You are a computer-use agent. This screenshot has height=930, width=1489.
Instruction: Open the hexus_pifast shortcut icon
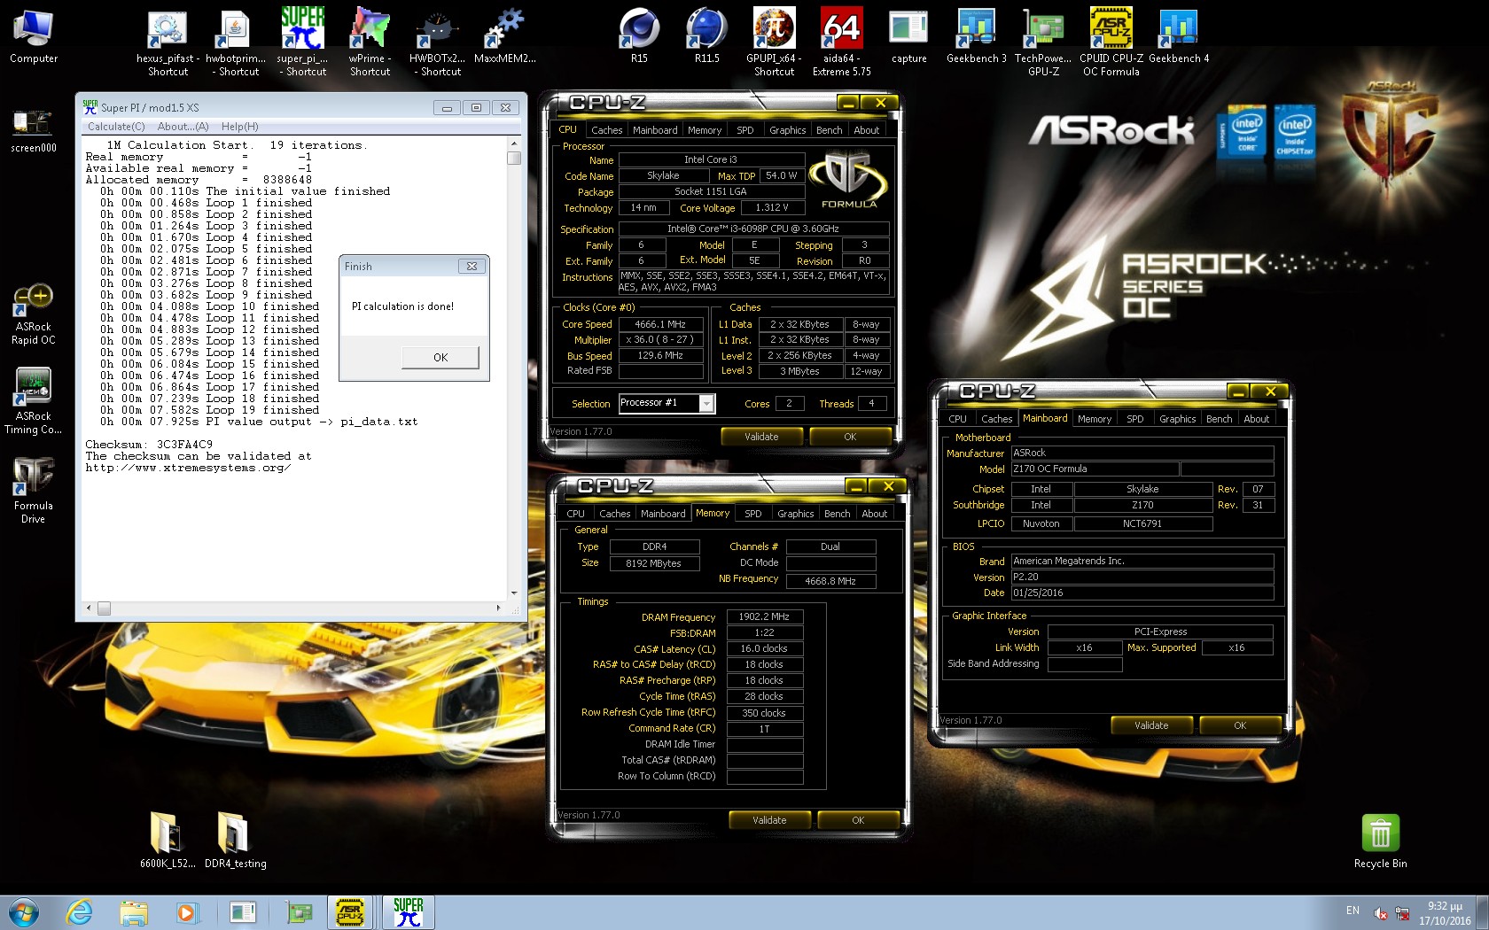point(168,43)
